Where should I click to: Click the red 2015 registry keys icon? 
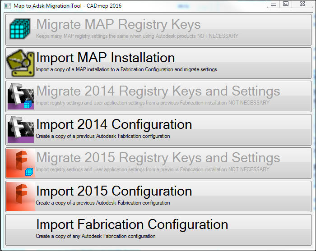coord(21,162)
